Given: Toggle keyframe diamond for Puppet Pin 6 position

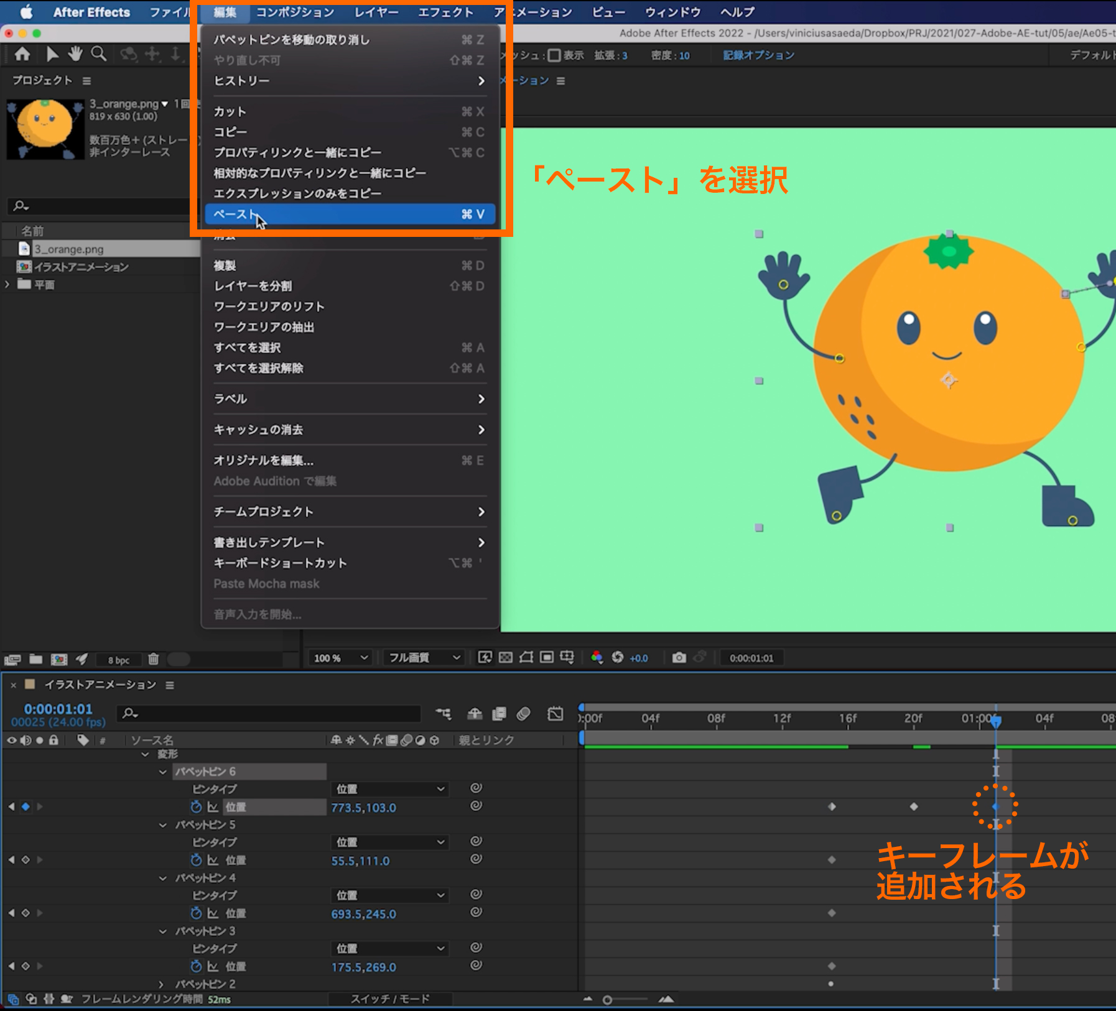Looking at the screenshot, I should [x=26, y=806].
